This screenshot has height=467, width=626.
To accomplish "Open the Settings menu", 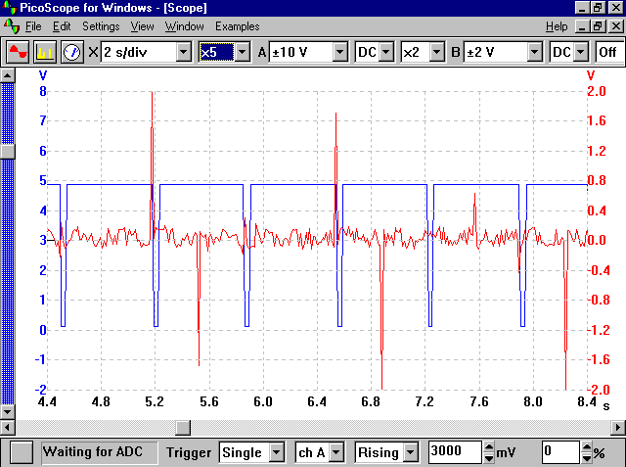I will coord(100,25).
